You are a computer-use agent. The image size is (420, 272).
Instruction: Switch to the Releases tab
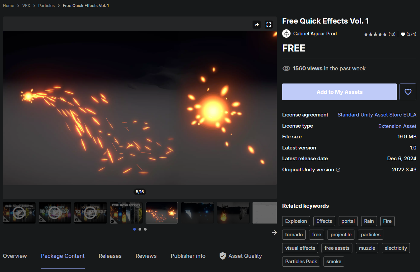pyautogui.click(x=110, y=256)
